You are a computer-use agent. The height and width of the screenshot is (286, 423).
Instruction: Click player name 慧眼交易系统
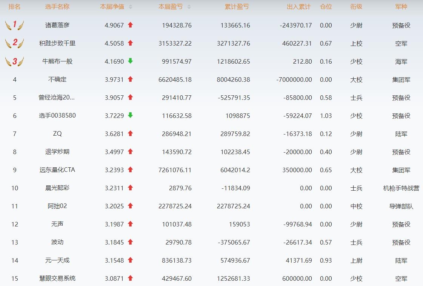[57, 278]
